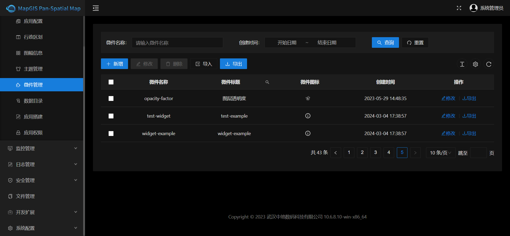
Task: Click the 结束日期 date field
Action: (327, 42)
